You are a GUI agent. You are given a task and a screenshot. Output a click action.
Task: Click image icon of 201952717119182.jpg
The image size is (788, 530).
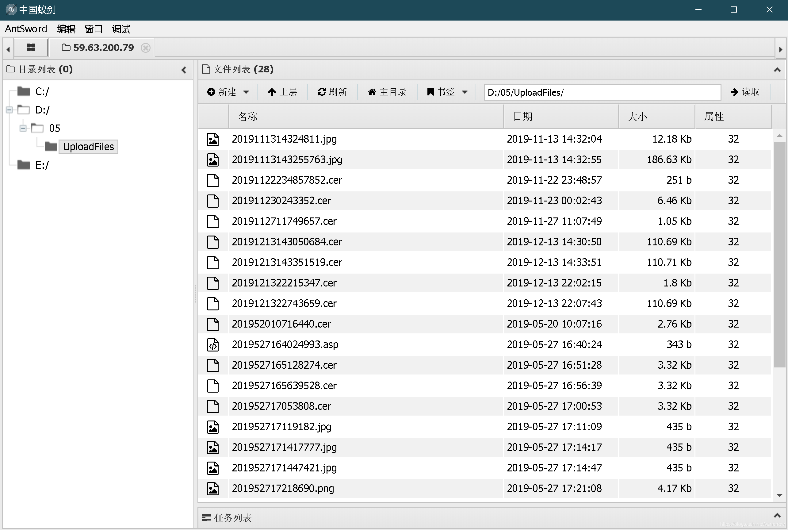tap(213, 427)
